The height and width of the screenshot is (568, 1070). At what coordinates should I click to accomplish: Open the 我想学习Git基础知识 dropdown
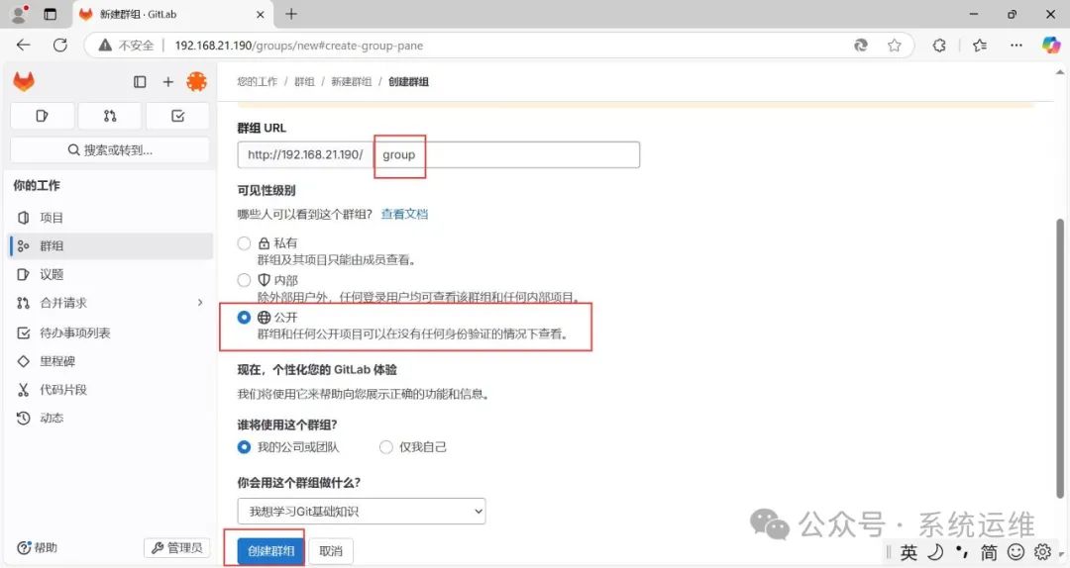pos(362,511)
